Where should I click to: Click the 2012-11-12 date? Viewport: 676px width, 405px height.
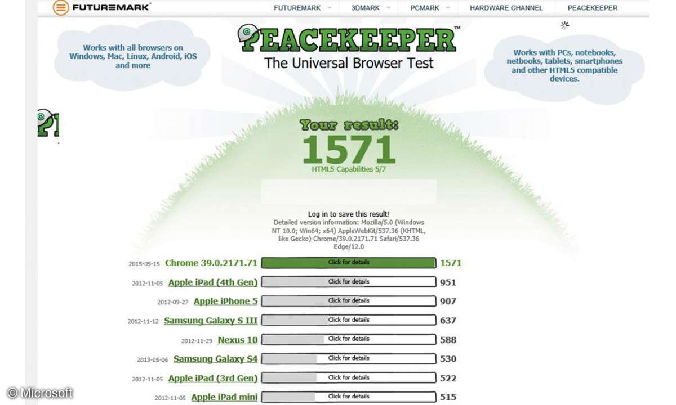pos(144,322)
